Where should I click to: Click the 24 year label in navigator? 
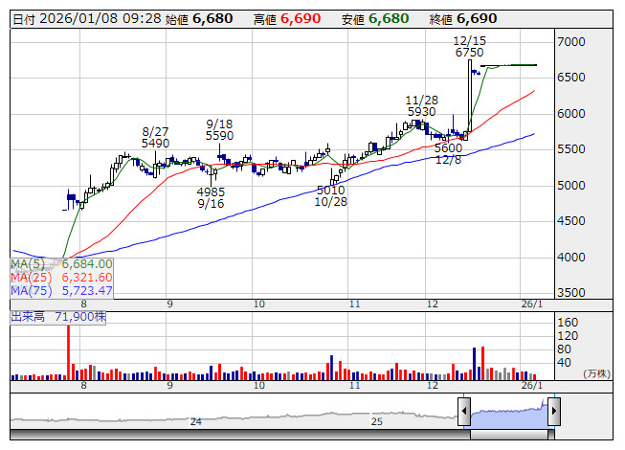tap(195, 421)
